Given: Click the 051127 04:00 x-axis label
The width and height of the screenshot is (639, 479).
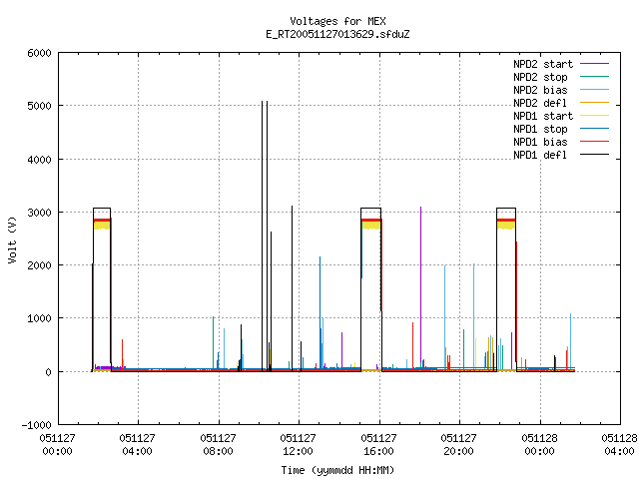Looking at the screenshot, I should [x=138, y=445].
